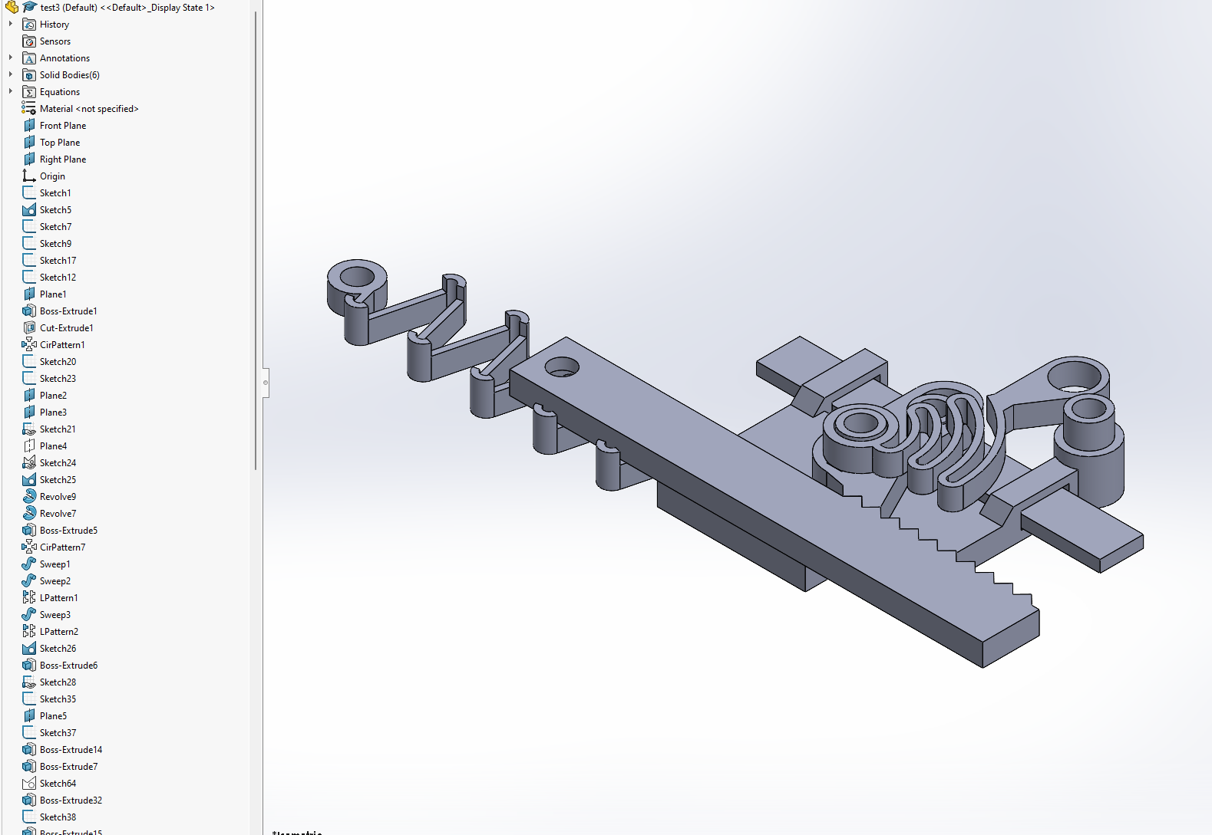This screenshot has height=835, width=1212.
Task: Click the Equations sigma icon
Action: 29,92
